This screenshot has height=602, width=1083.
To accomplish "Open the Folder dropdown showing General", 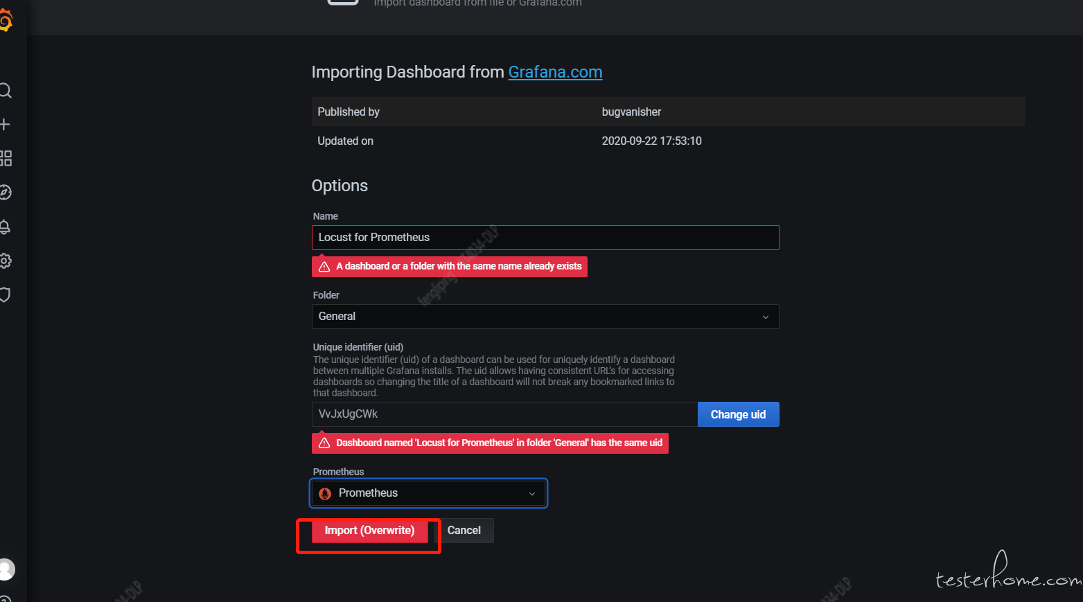I will (545, 317).
